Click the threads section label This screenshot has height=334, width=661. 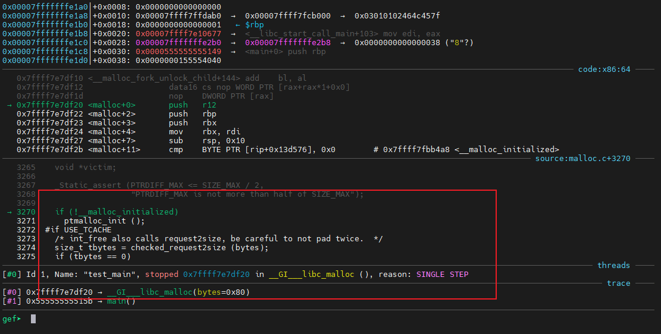click(613, 266)
